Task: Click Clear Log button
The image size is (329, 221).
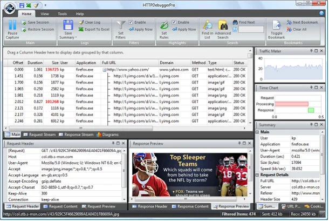Action: pyautogui.click(x=92, y=22)
